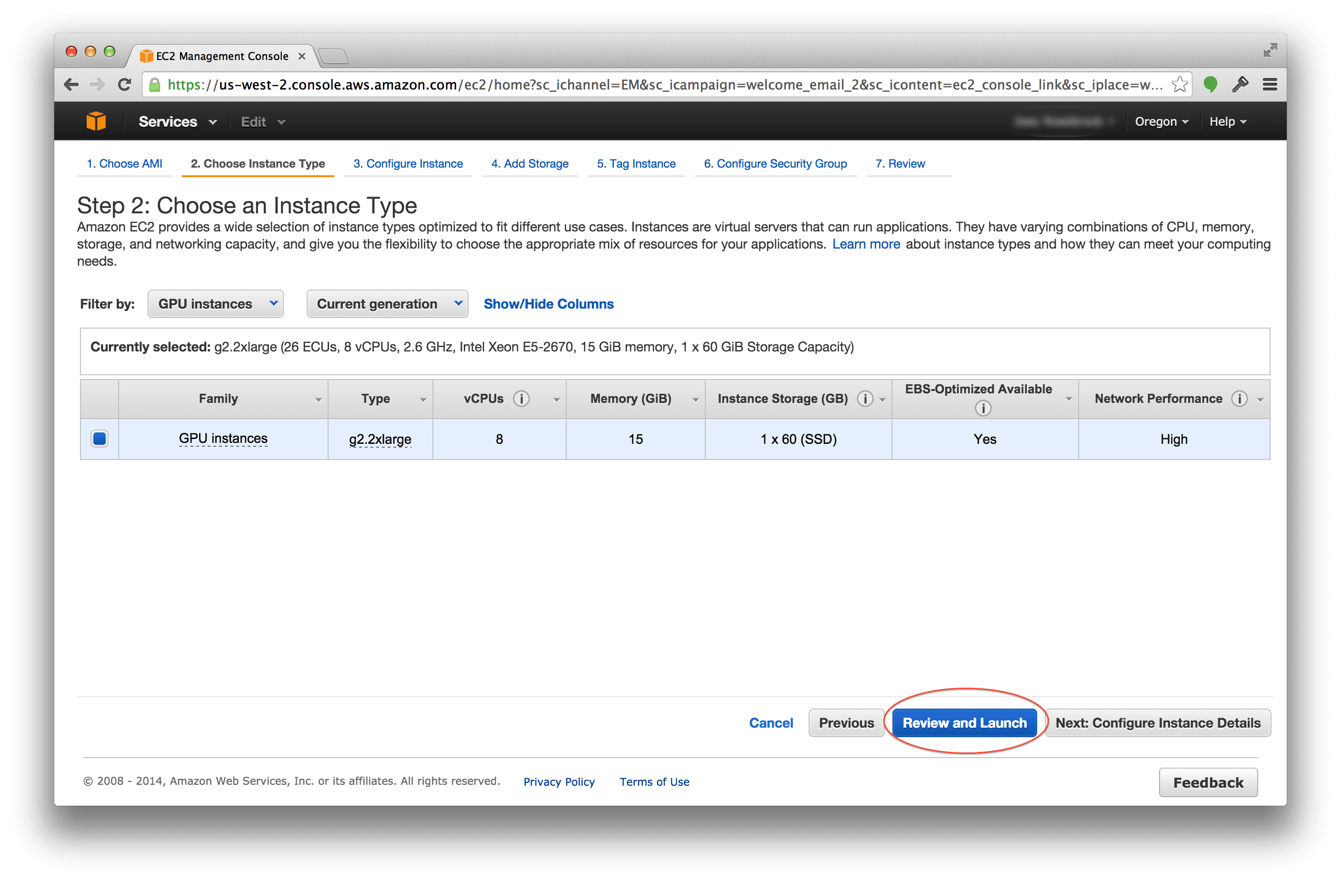This screenshot has height=881, width=1341.
Task: Click the Previous button
Action: pos(846,723)
